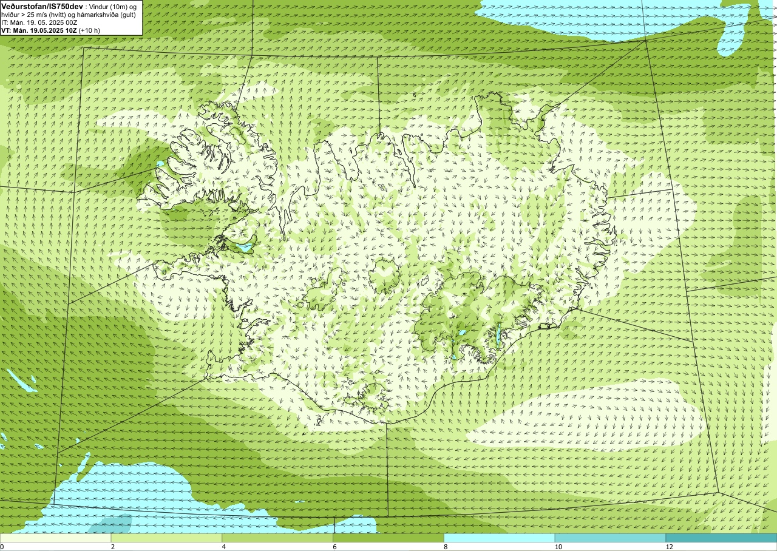Select the 2–4 m/s light green legend swatch
Image resolution: width=777 pixels, height=551 pixels.
click(x=166, y=538)
